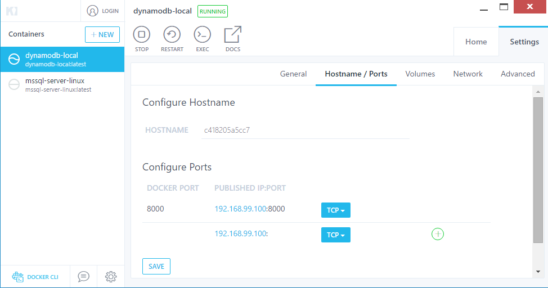This screenshot has height=288, width=548.
Task: Click the LOGIN user icon
Action: 92,11
